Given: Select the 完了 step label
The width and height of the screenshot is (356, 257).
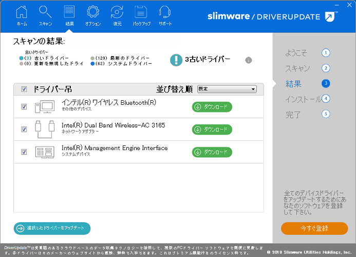Looking at the screenshot, I should coord(293,115).
